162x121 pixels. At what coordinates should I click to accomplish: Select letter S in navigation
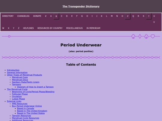pos(143,16)
